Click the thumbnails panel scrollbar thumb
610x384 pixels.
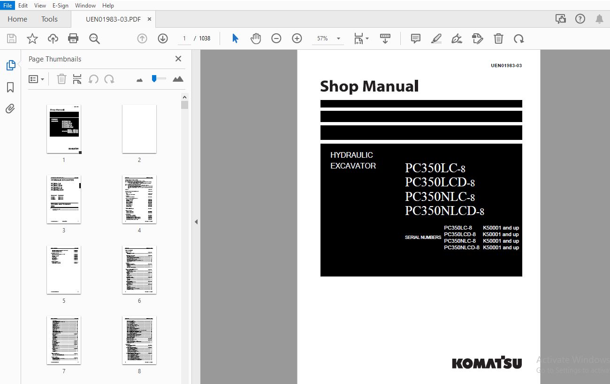185,105
